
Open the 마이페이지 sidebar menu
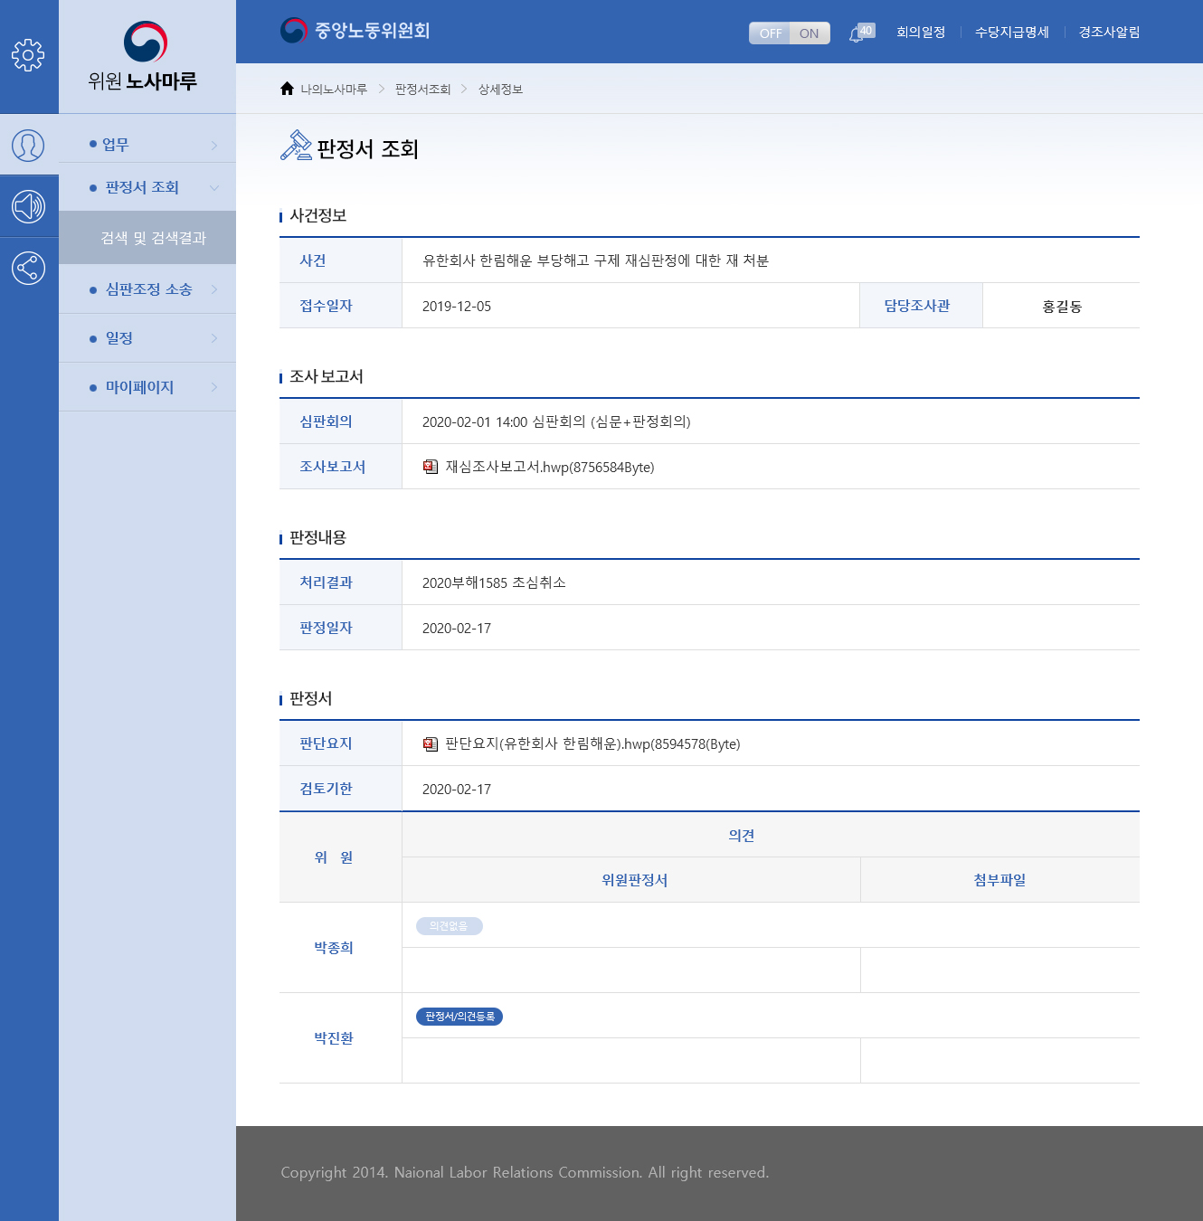(x=147, y=387)
